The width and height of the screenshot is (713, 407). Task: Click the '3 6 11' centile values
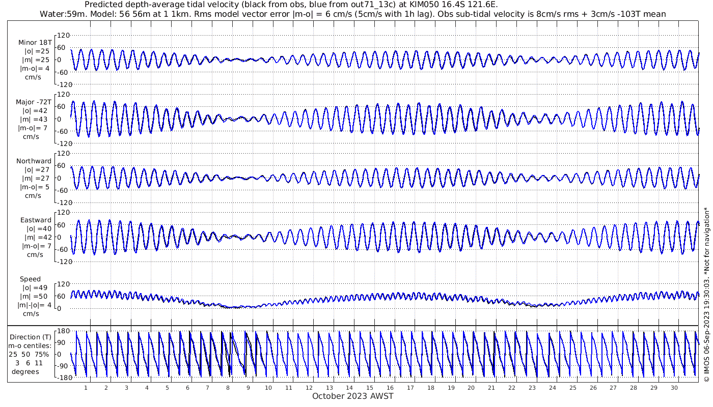click(29, 363)
